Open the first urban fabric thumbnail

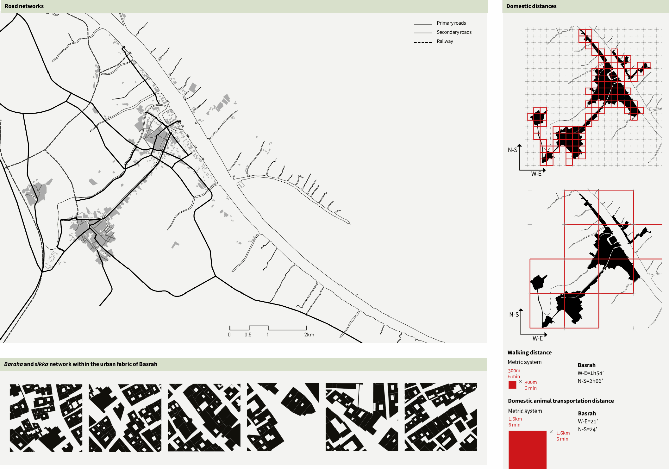point(46,418)
